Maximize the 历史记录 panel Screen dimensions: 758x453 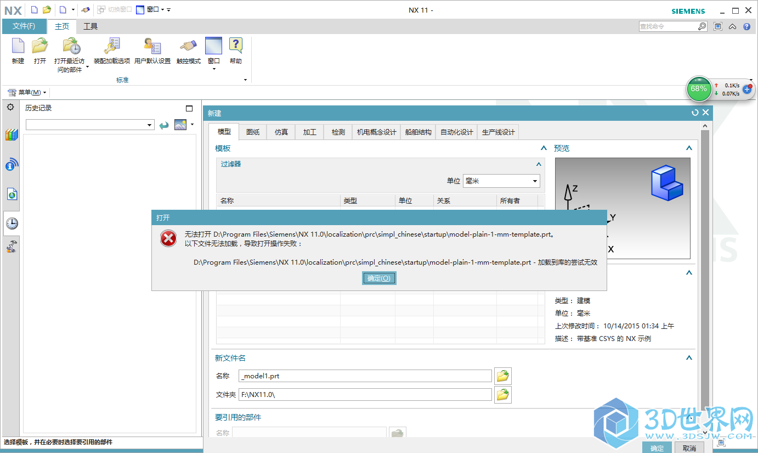click(189, 108)
